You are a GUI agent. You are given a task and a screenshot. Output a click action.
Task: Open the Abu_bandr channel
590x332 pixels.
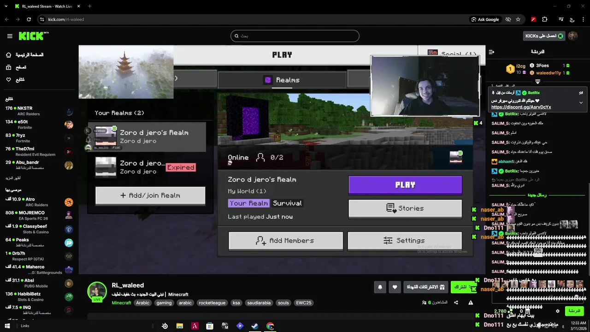pyautogui.click(x=39, y=165)
